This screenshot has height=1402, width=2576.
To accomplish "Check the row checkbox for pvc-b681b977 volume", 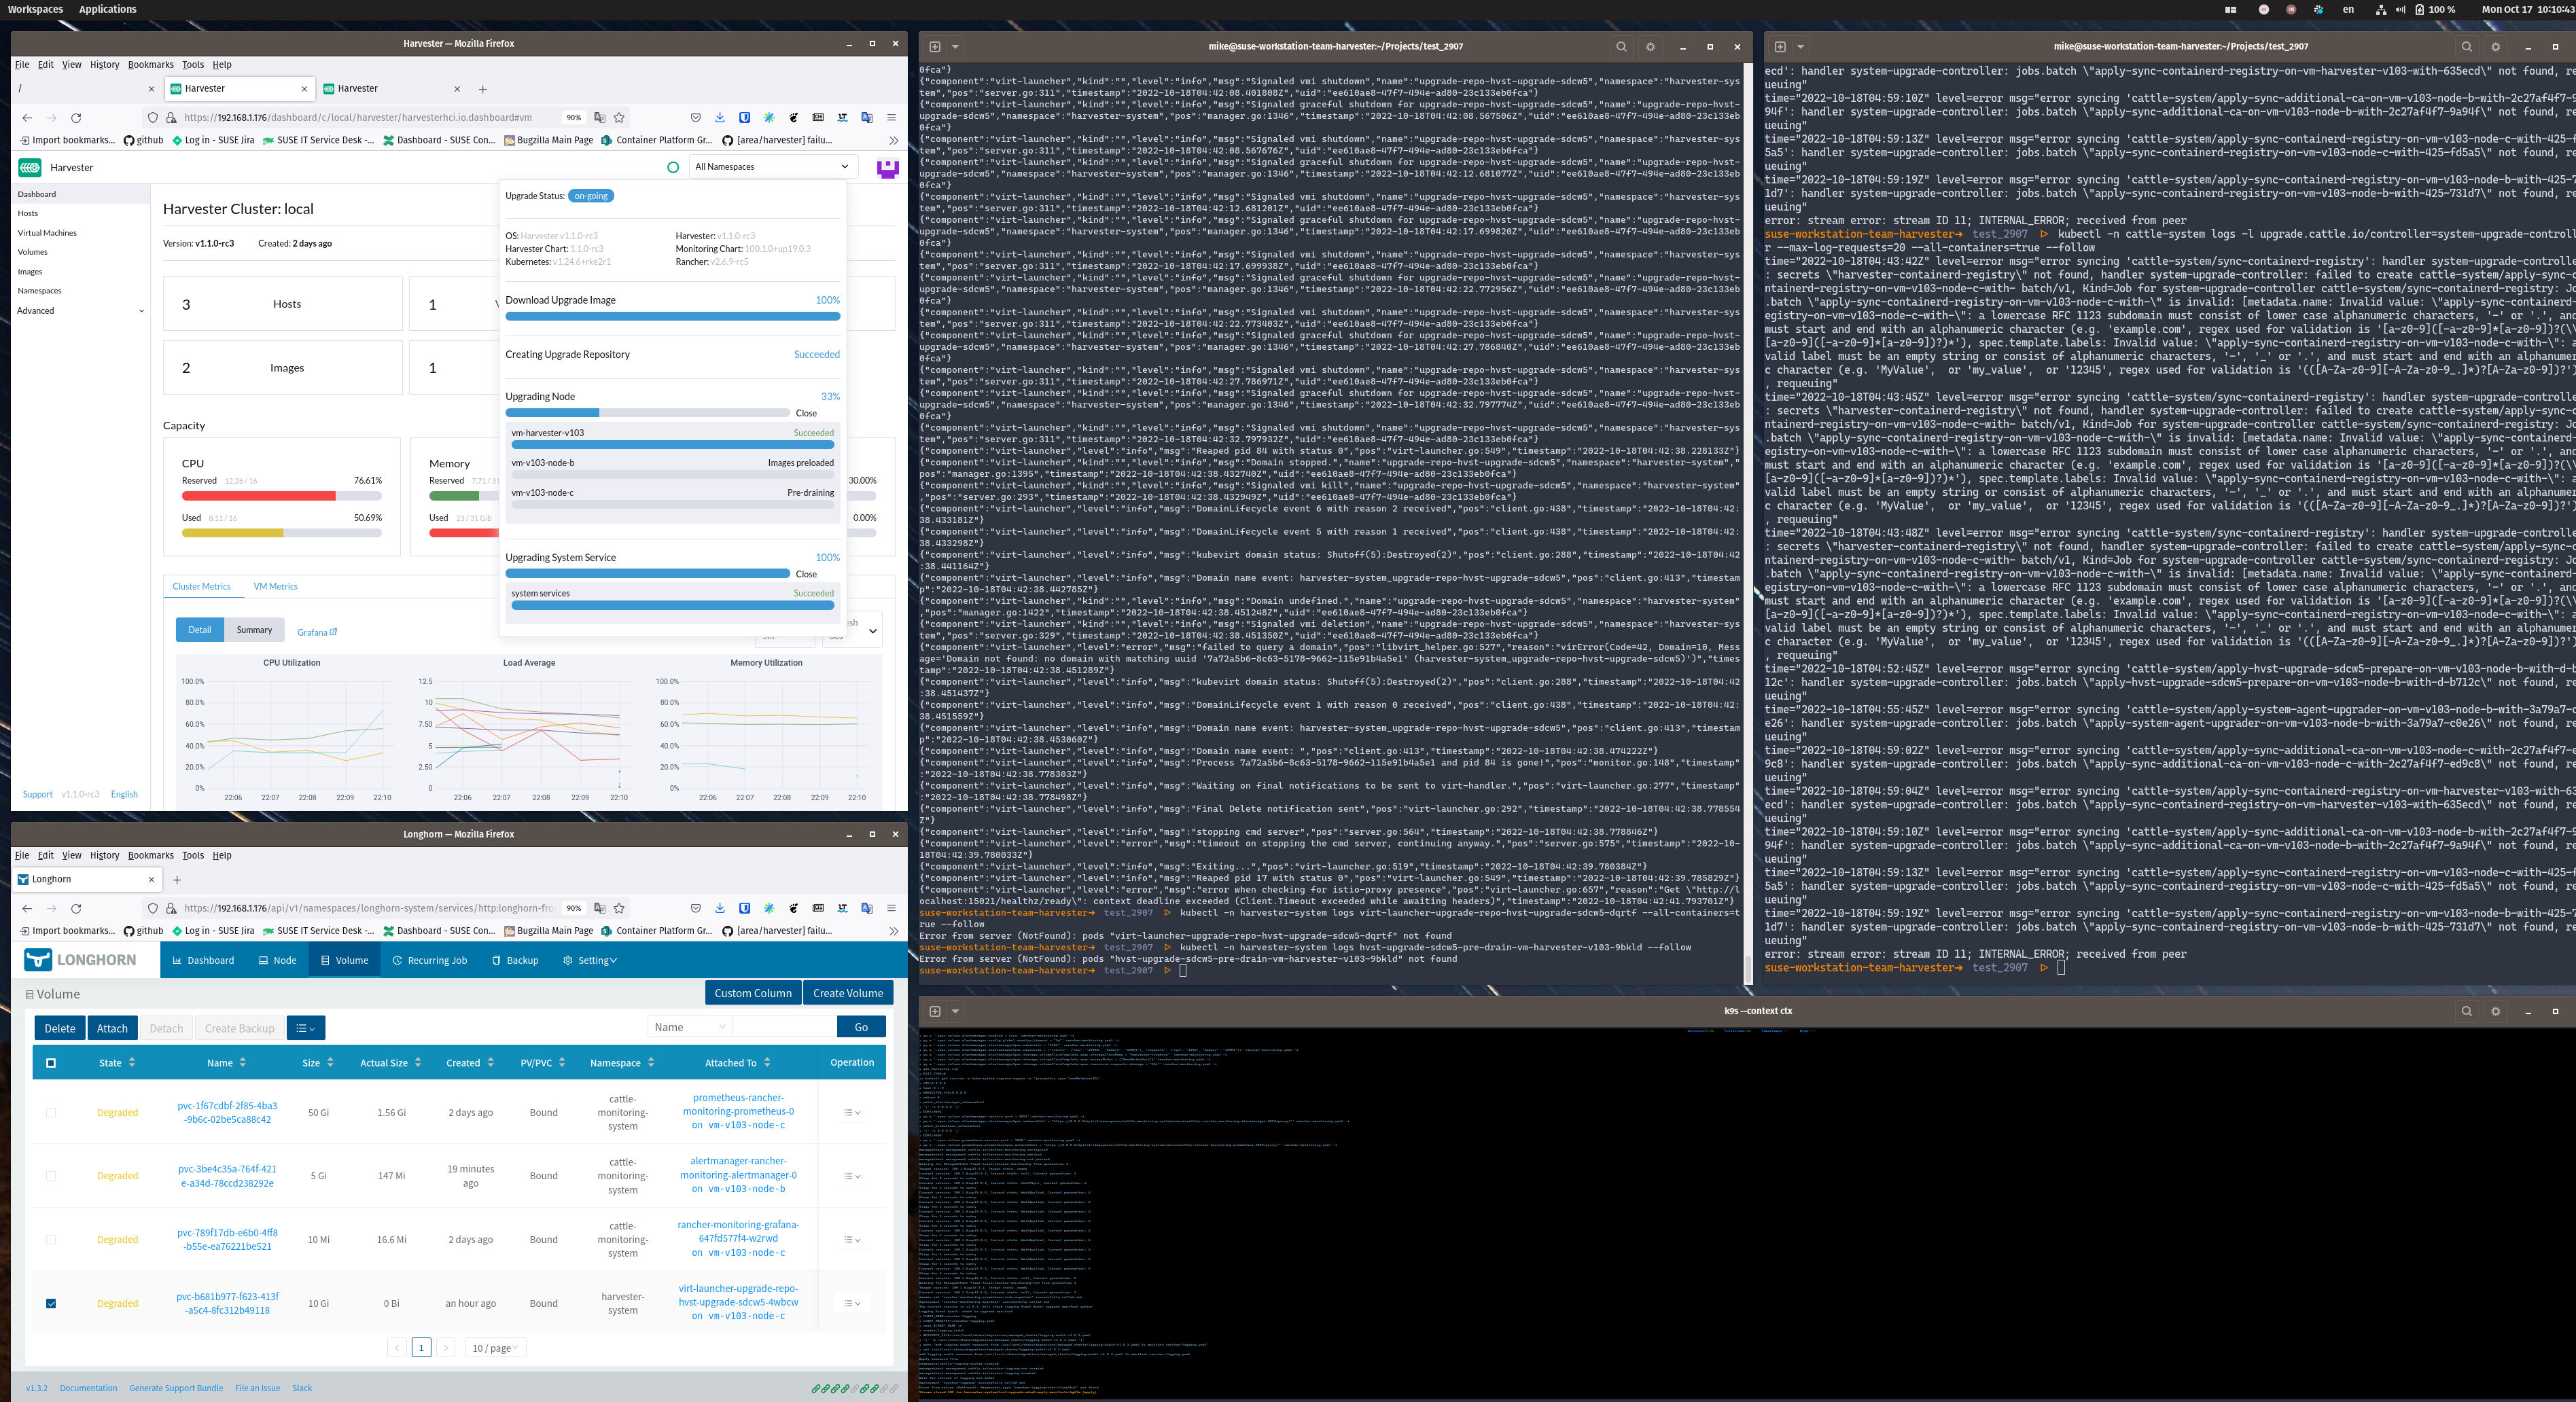I will [x=51, y=1303].
